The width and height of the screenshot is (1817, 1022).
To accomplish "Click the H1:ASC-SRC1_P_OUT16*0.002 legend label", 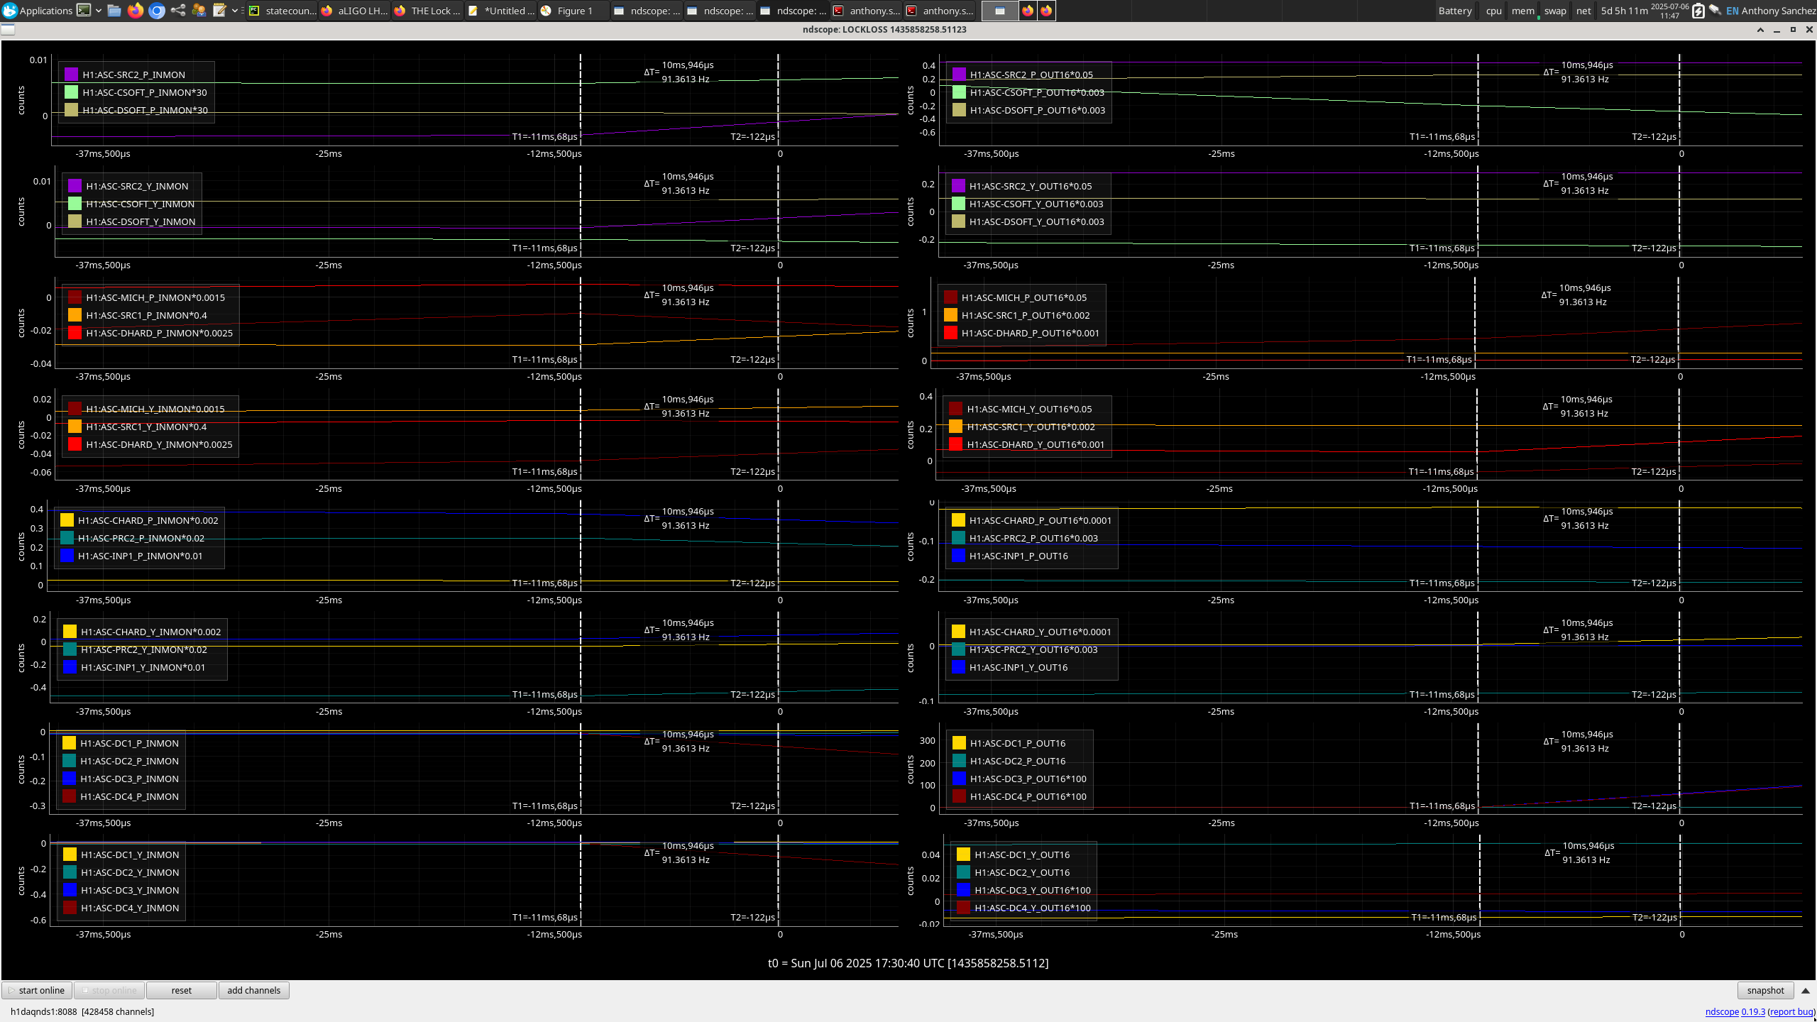I will pyautogui.click(x=1026, y=315).
